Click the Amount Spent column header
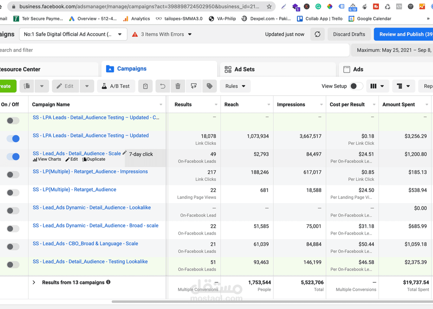This screenshot has width=433, height=309. (398, 105)
